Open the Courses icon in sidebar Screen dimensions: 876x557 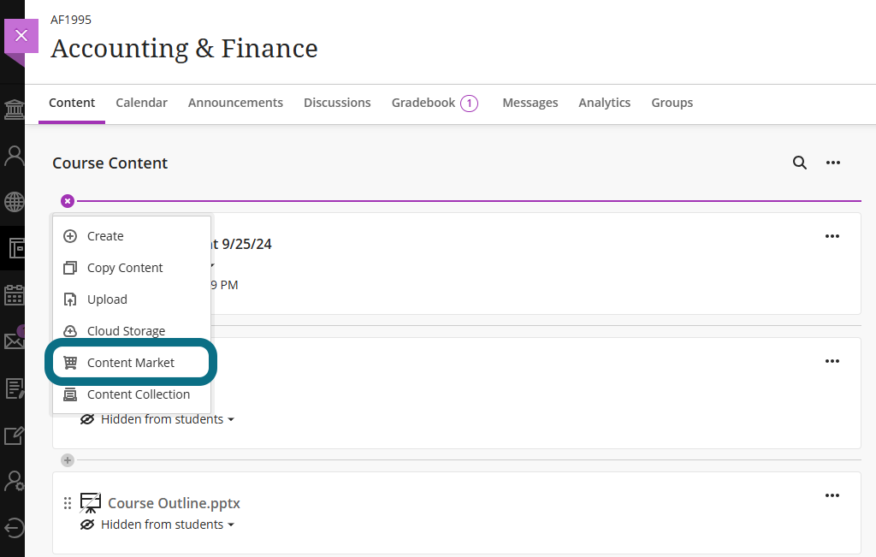tap(15, 248)
